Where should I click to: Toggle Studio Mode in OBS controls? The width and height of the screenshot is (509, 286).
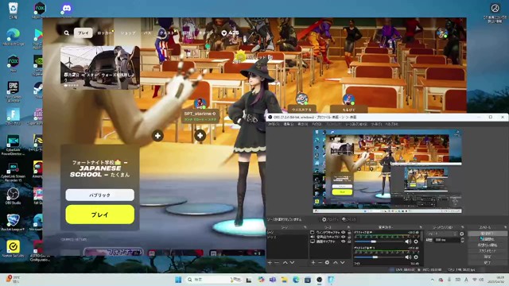coord(487,251)
